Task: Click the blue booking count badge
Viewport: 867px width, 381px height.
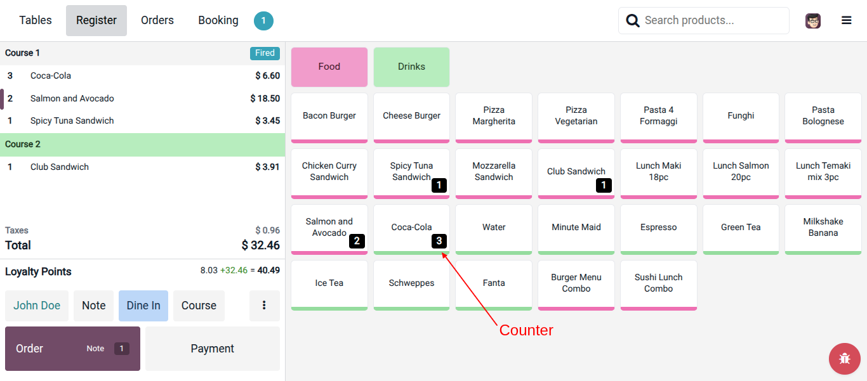Action: click(x=263, y=21)
